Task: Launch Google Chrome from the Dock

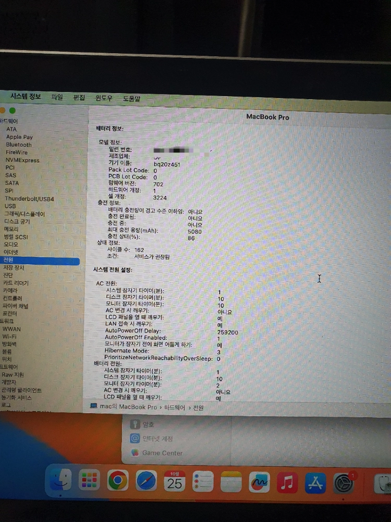Action: pyautogui.click(x=118, y=480)
